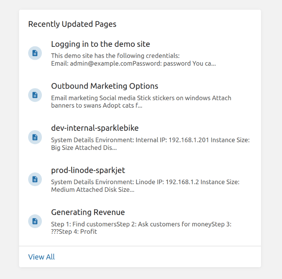Click page icon next to prod-linode-sparkjet
282x279 pixels.
[35, 179]
